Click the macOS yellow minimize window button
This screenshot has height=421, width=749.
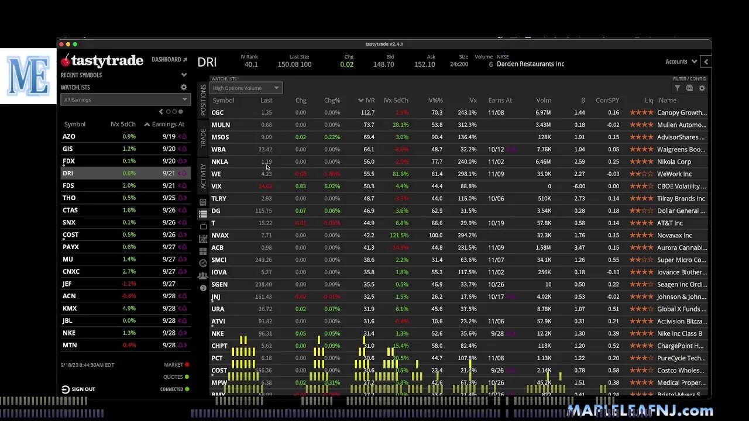click(x=68, y=44)
